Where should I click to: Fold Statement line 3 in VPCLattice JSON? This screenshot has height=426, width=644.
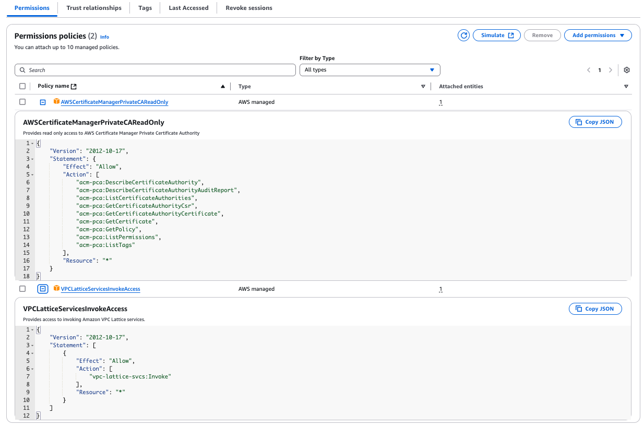pos(32,345)
